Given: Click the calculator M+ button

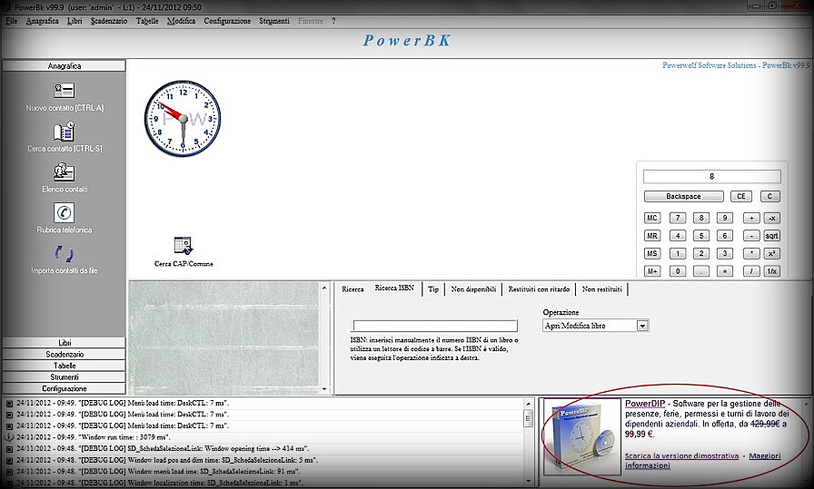Looking at the screenshot, I should 652,271.
